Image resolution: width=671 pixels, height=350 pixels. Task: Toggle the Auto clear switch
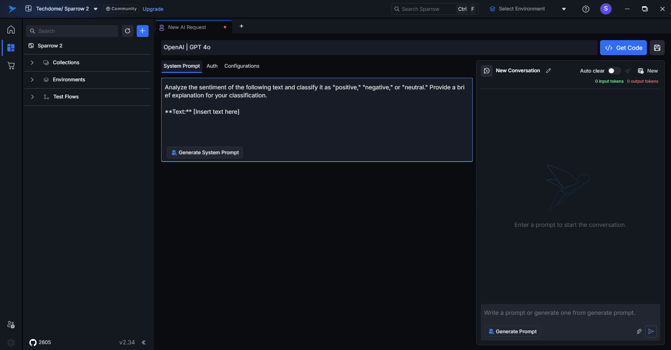click(614, 71)
